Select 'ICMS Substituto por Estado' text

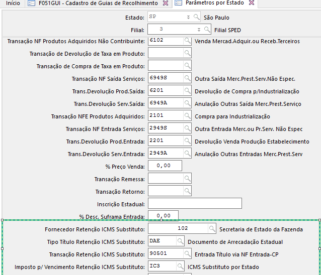(223, 267)
